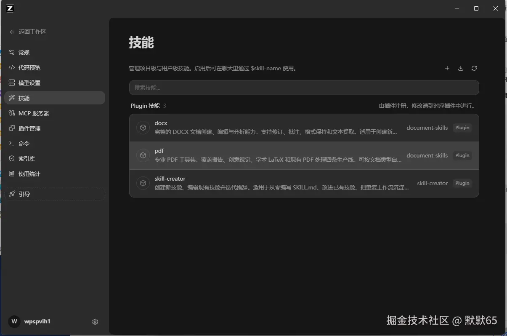Screen dimensions: 507x336
Task: Open the pdf skill row
Action: click(304, 155)
